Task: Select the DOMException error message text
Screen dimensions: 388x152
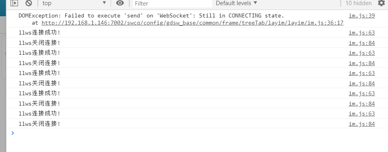Action: (x=152, y=16)
